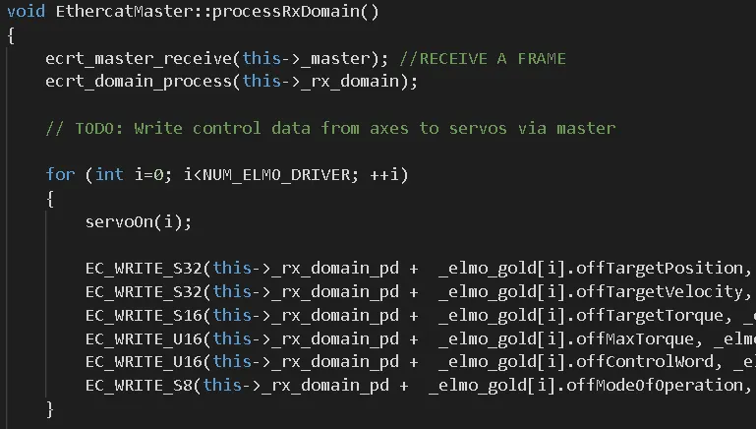Click offTargetTorque member text
This screenshot has height=429, width=756.
pyautogui.click(x=650, y=315)
